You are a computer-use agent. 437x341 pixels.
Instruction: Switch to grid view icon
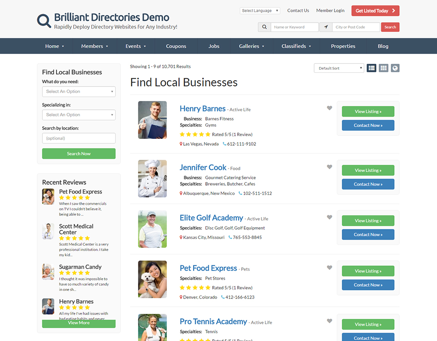383,68
